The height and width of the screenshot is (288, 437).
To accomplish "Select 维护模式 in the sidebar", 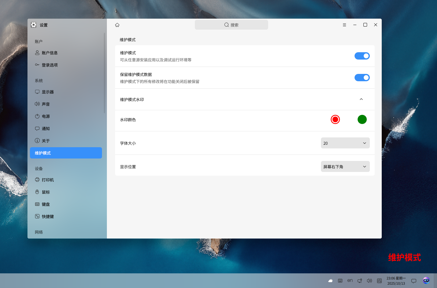I will pos(66,153).
